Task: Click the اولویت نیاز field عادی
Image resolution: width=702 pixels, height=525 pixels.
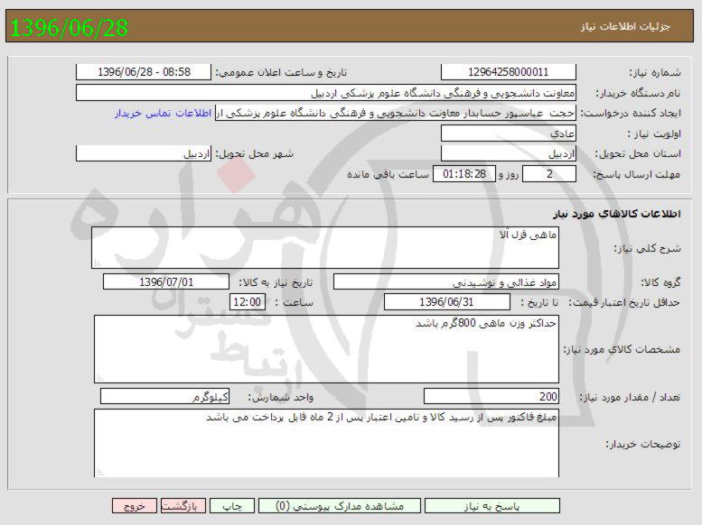Action: tap(508, 134)
